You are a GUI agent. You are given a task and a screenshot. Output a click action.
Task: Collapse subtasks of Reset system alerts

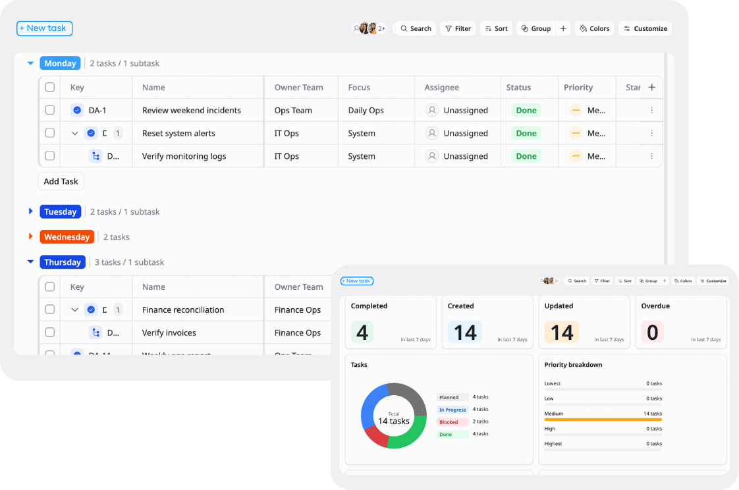[x=74, y=133]
